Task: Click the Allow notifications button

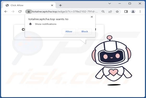Action: 69,32
